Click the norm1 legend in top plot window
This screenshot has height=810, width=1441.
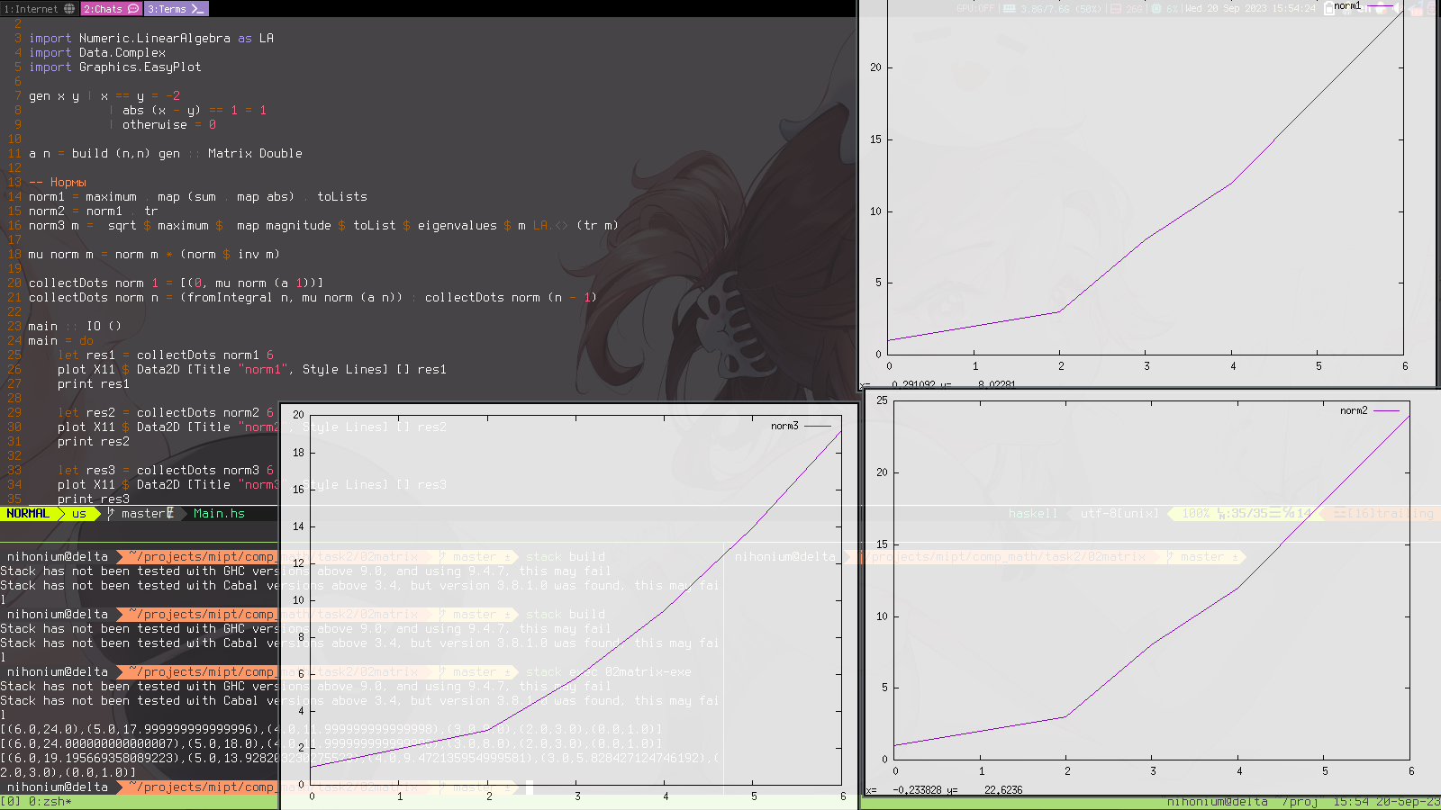coord(1362,6)
